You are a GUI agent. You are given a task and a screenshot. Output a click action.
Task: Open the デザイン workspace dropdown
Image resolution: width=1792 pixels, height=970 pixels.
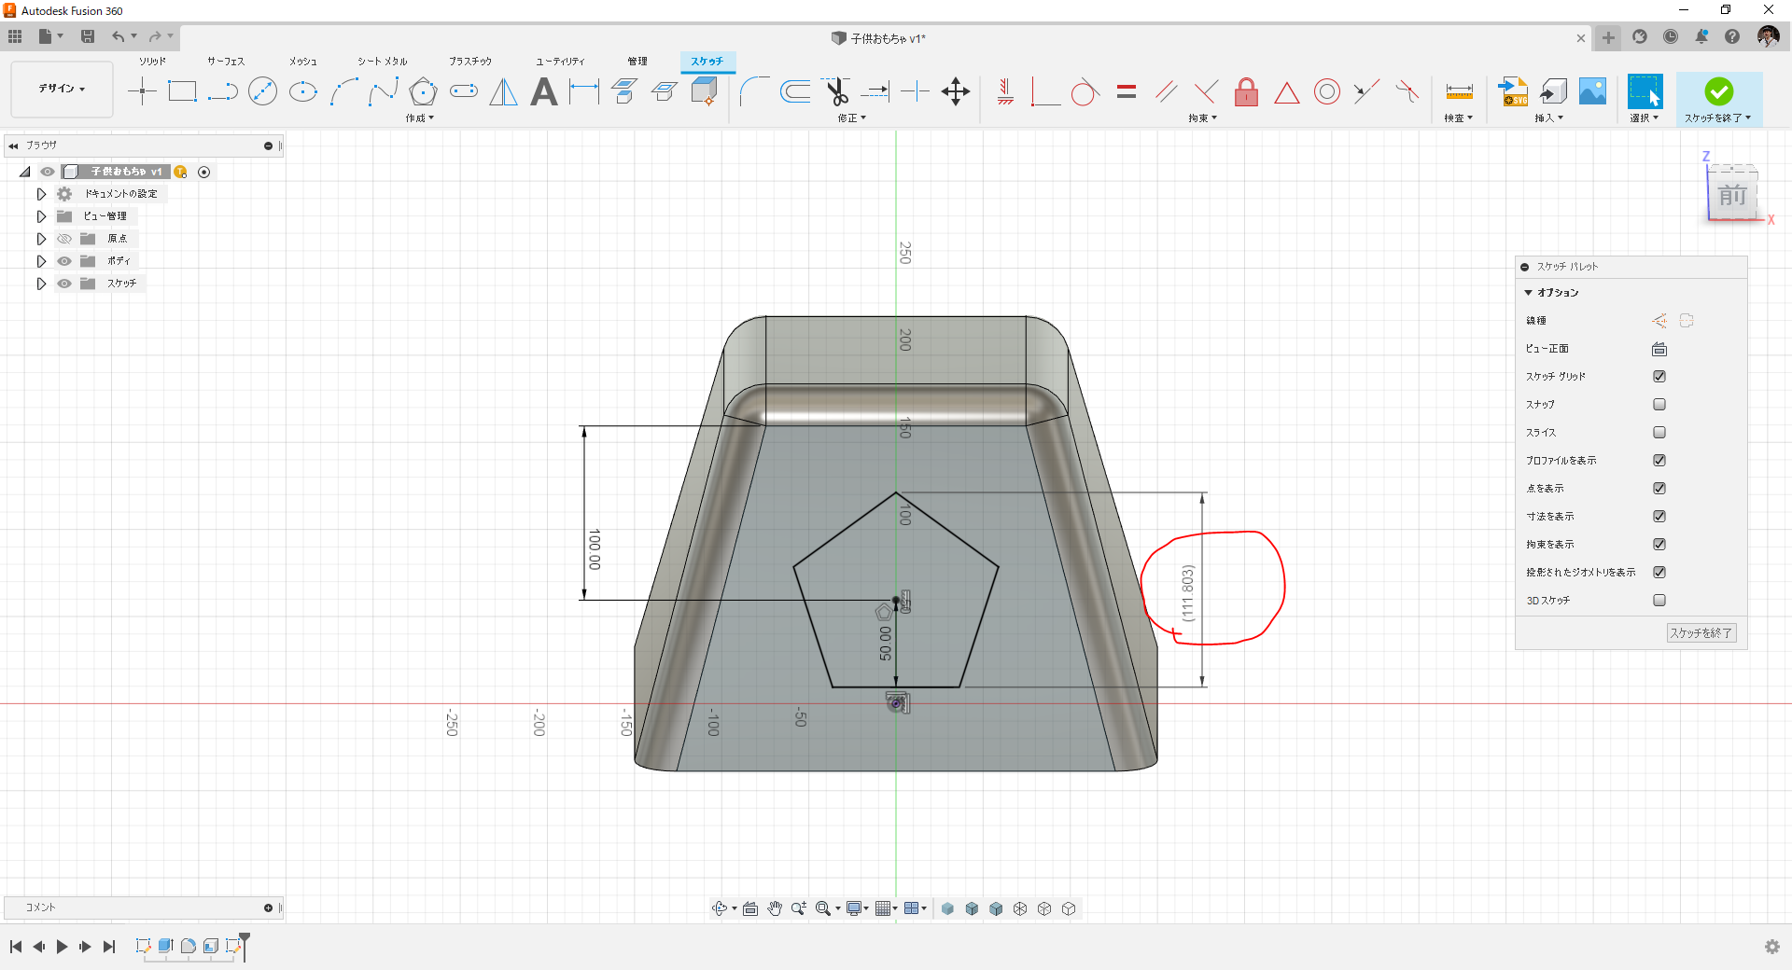(62, 89)
